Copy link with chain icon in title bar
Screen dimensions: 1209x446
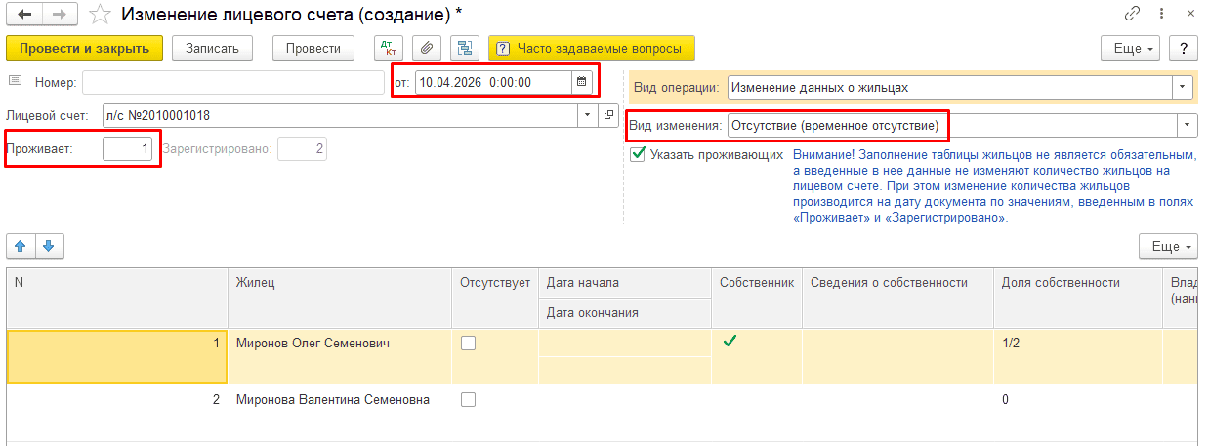(x=1133, y=14)
